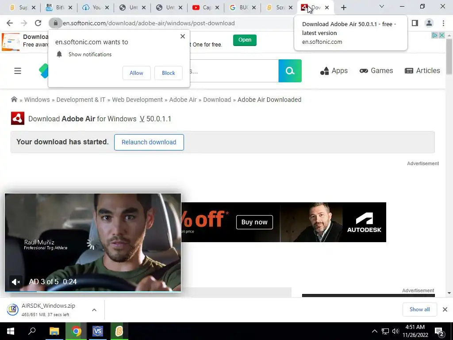Viewport: 453px width, 340px height.
Task: Open the notification center icon
Action: click(x=439, y=332)
